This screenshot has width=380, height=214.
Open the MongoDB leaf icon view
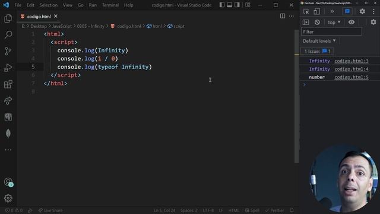8,133
